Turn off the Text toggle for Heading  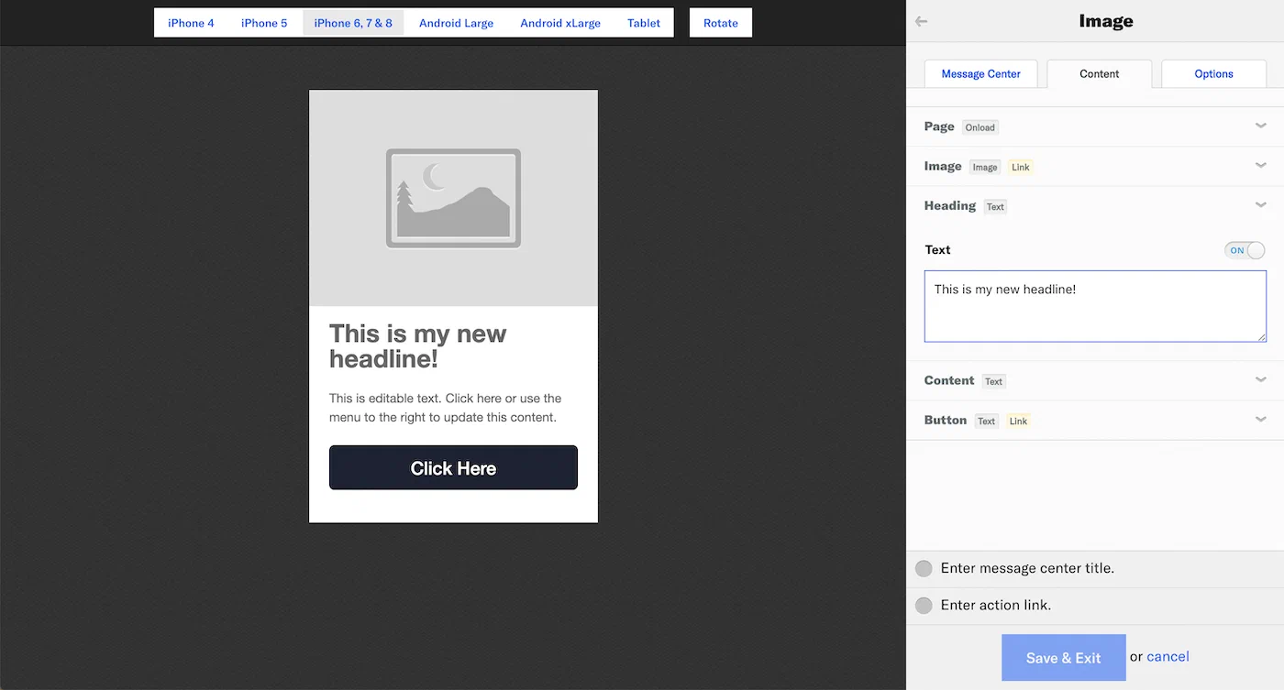tap(1244, 249)
